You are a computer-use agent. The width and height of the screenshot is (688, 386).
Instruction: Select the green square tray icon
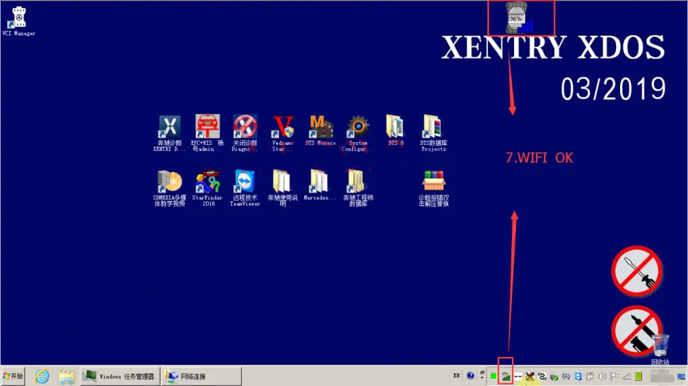tap(494, 377)
